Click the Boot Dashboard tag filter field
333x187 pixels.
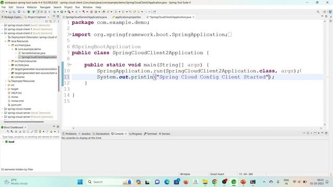30,137
